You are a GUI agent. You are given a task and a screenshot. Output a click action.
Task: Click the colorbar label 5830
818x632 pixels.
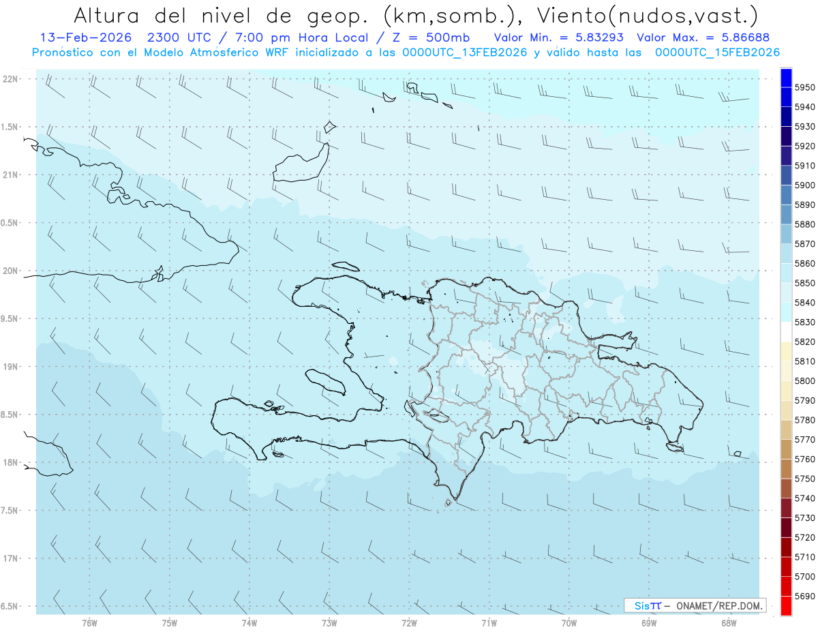tap(805, 322)
